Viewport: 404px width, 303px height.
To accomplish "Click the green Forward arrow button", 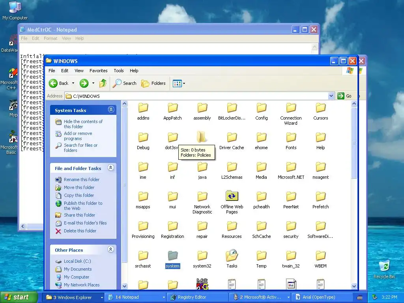I will click(x=84, y=83).
